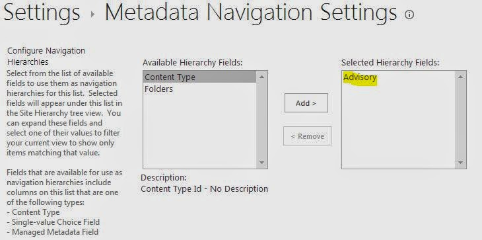Click the Add > button
The image size is (482, 240).
point(306,103)
